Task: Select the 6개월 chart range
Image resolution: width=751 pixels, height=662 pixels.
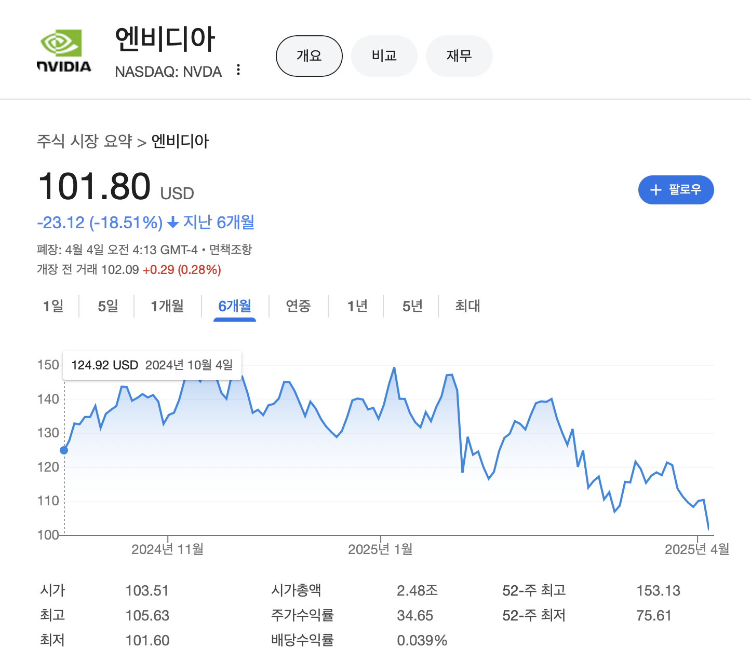Action: coord(235,306)
